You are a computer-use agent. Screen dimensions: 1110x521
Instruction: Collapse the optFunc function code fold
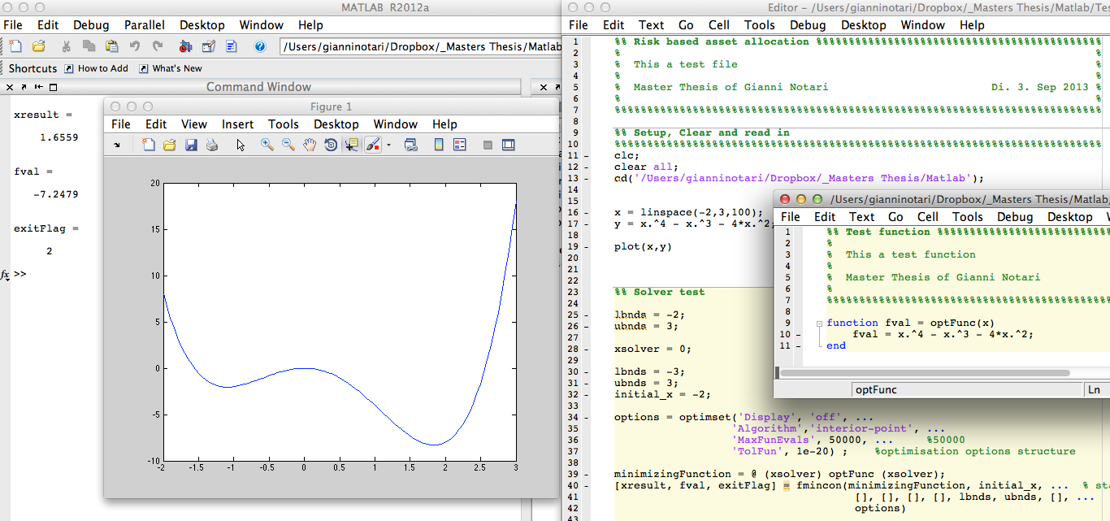(819, 323)
